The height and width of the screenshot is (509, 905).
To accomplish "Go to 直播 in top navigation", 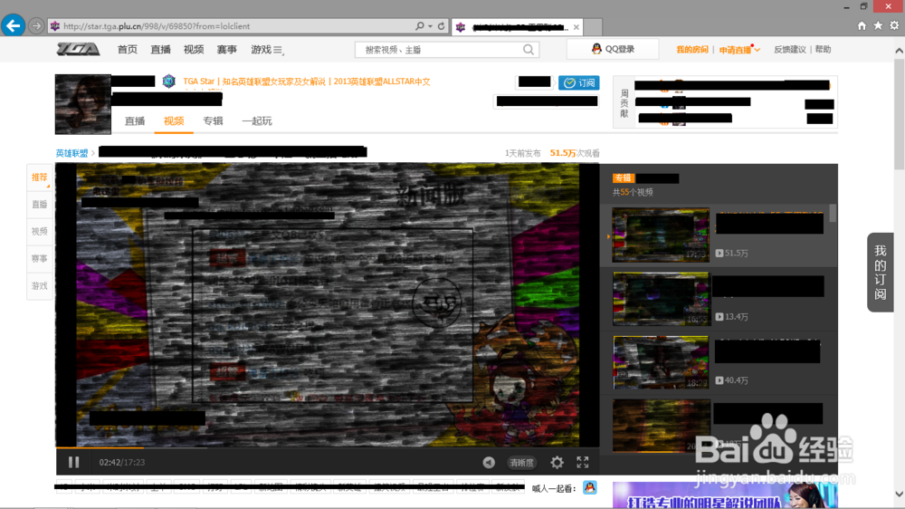I will pos(160,50).
